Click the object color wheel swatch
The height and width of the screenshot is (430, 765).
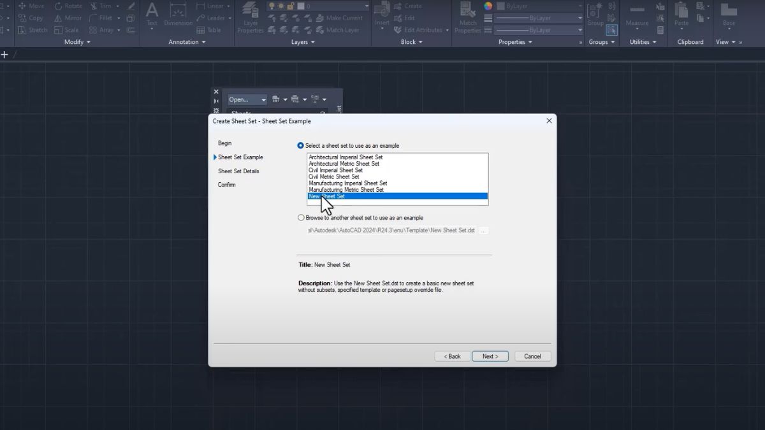click(488, 6)
